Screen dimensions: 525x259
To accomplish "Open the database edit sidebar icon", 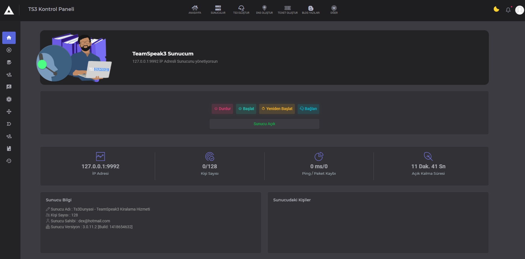I will [x=9, y=62].
